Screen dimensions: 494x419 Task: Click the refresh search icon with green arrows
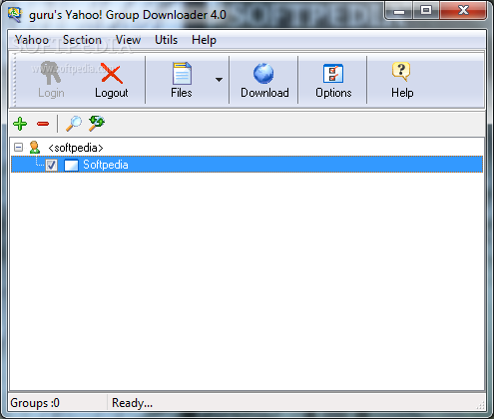pyautogui.click(x=97, y=123)
